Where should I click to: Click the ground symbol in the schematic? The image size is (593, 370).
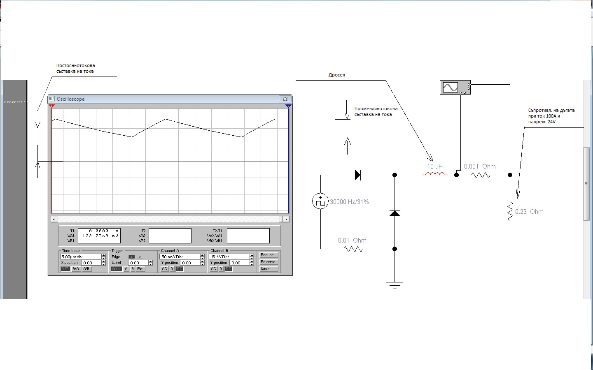(395, 284)
